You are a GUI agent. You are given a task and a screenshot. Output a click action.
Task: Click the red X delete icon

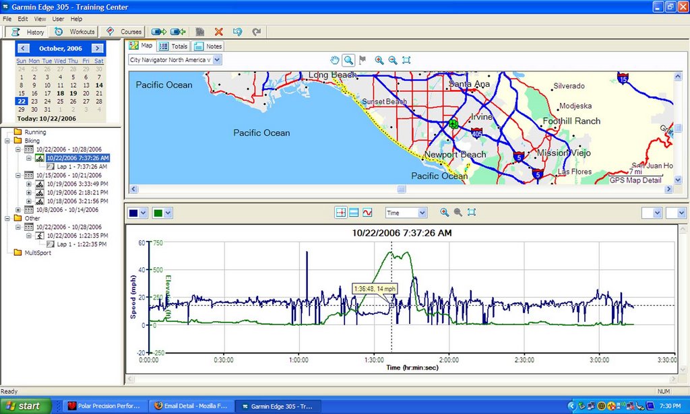pyautogui.click(x=219, y=32)
